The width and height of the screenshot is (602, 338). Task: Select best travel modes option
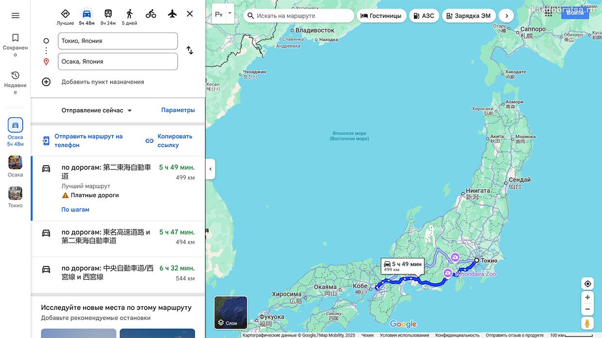[x=65, y=16]
